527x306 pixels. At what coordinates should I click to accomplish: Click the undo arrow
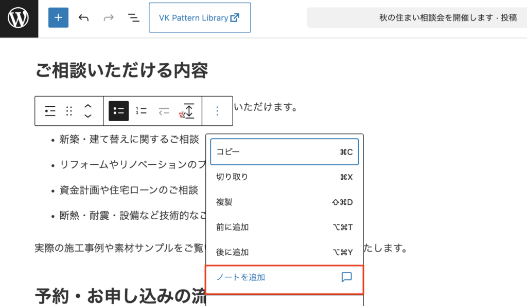click(83, 17)
